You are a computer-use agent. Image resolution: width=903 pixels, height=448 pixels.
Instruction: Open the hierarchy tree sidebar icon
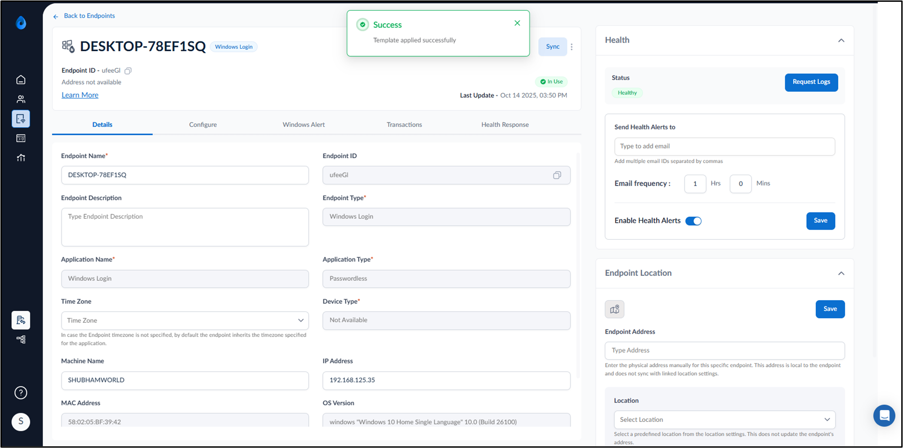tap(21, 339)
